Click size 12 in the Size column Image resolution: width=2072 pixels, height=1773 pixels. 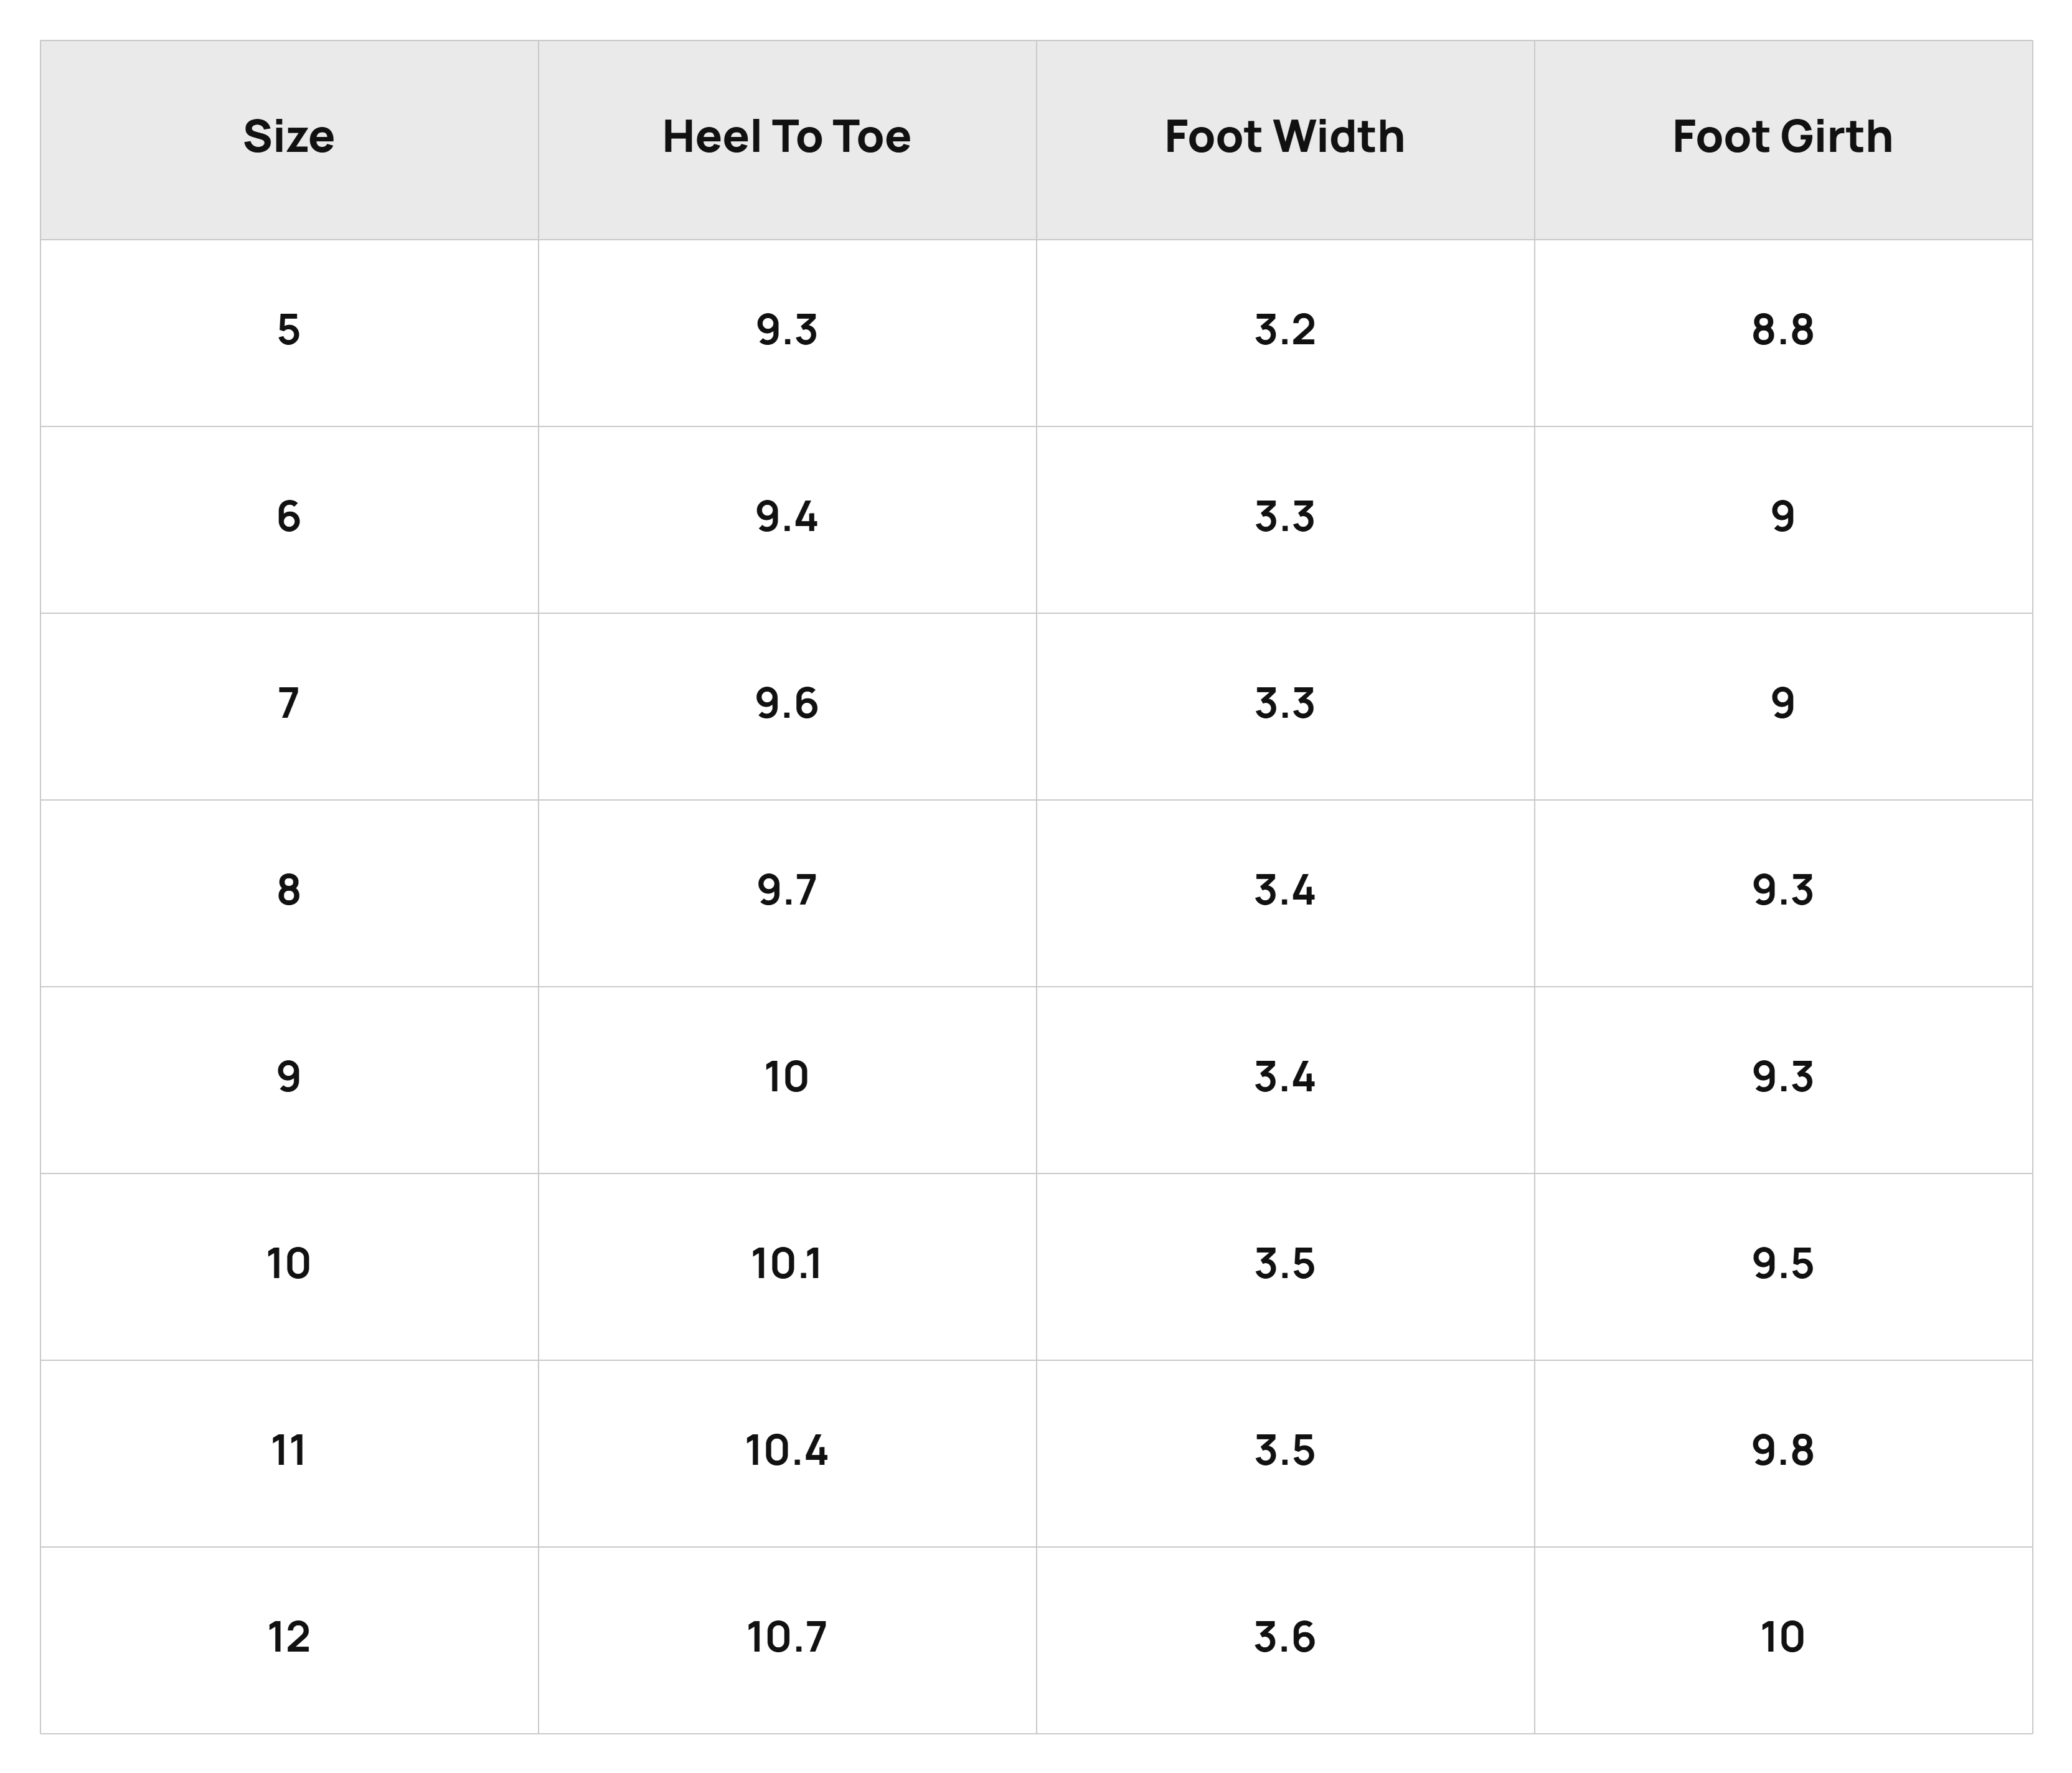coord(288,1638)
